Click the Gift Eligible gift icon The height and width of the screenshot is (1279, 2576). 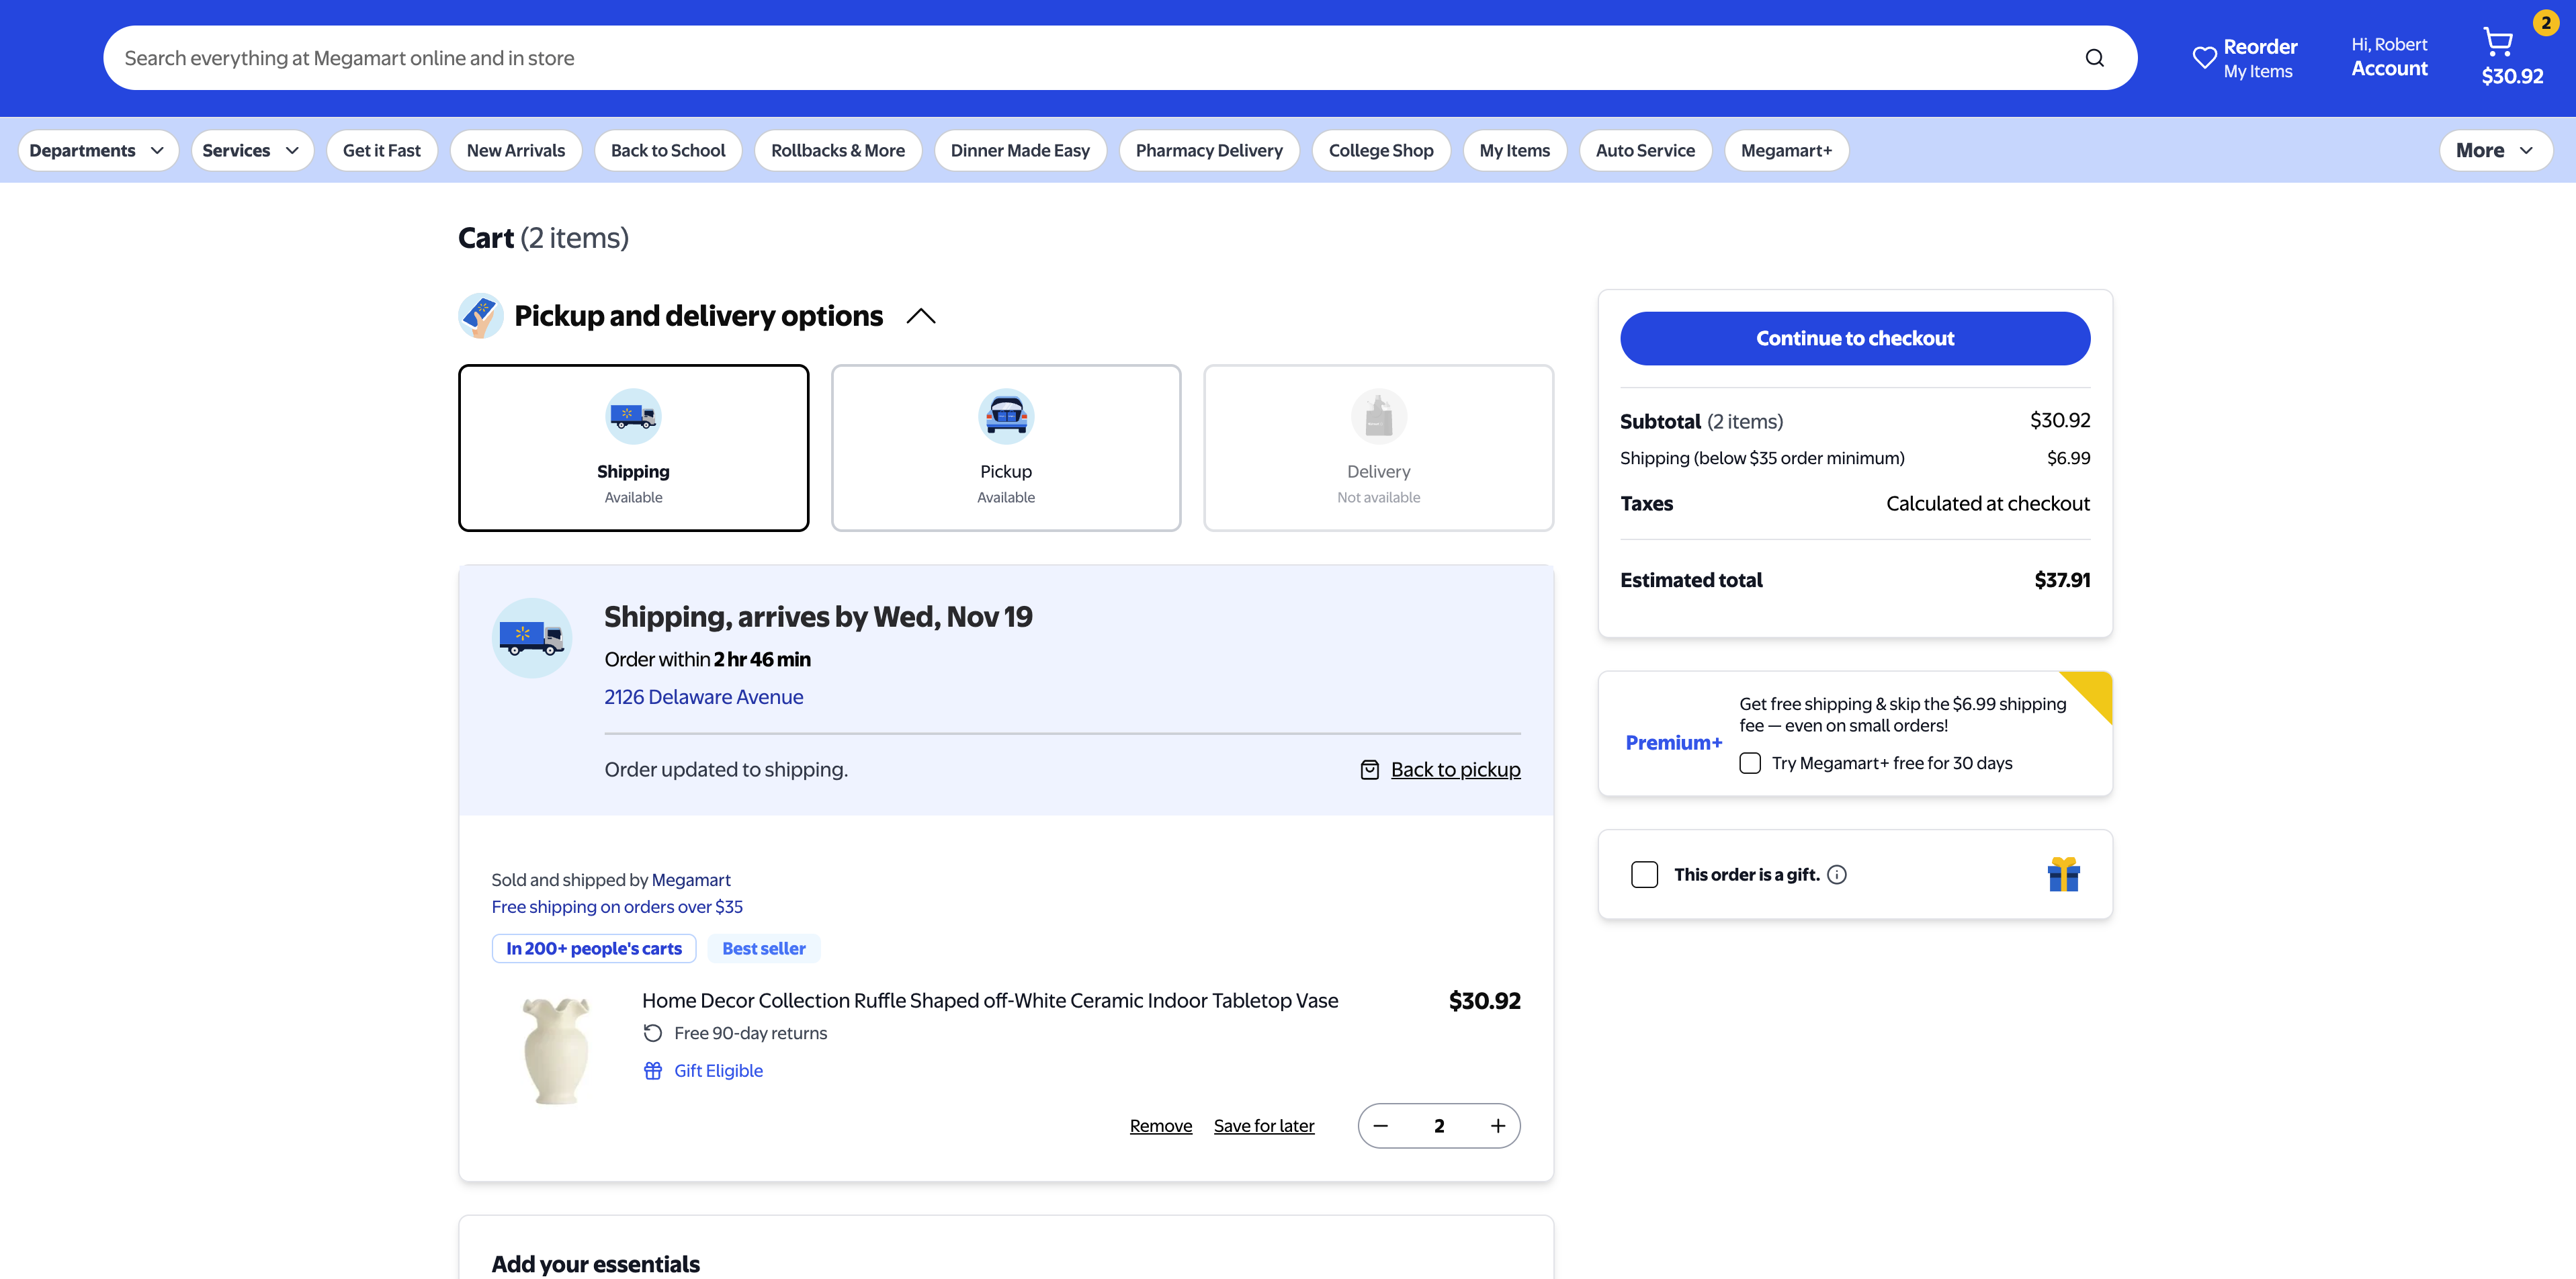coord(653,1071)
